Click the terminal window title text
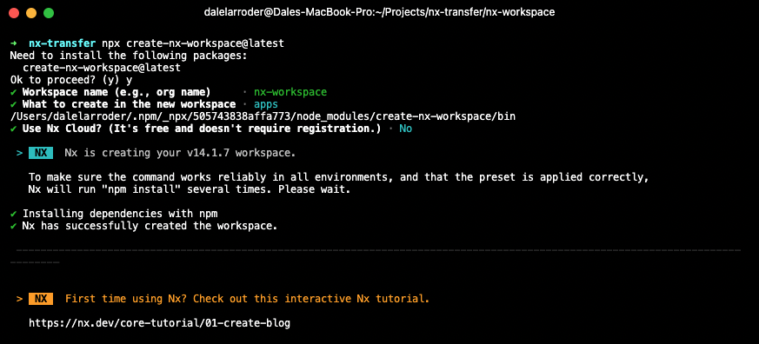Viewport: 759px width, 344px height. [x=379, y=12]
